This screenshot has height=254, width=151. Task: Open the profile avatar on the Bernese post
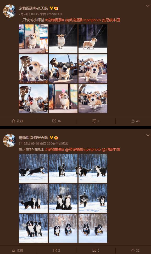tap(9, 140)
